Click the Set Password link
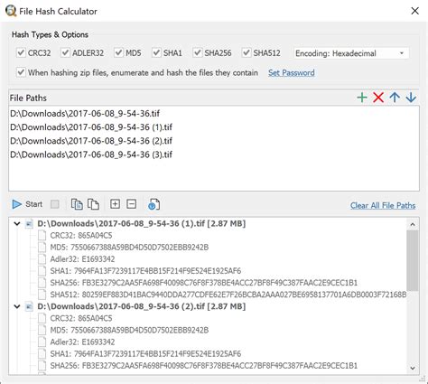428x384 pixels. point(292,73)
